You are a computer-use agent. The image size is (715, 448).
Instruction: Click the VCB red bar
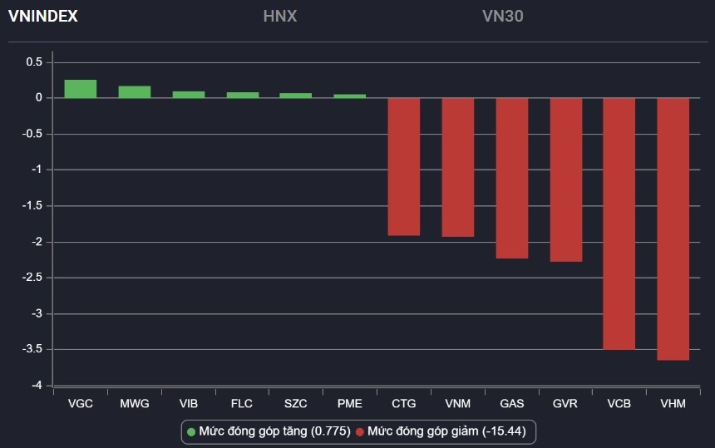[x=619, y=224]
